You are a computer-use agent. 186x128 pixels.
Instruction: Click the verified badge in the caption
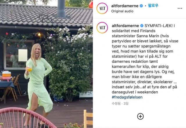point(142,26)
